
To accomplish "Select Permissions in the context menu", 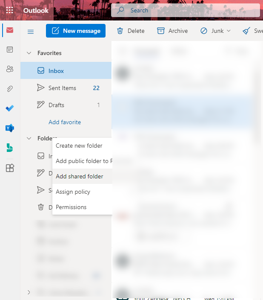I will (71, 207).
